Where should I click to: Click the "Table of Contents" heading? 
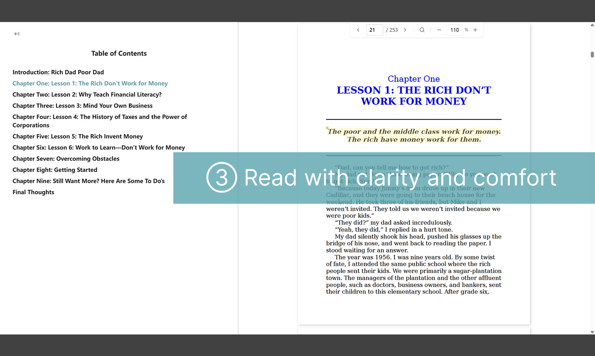[x=119, y=53]
